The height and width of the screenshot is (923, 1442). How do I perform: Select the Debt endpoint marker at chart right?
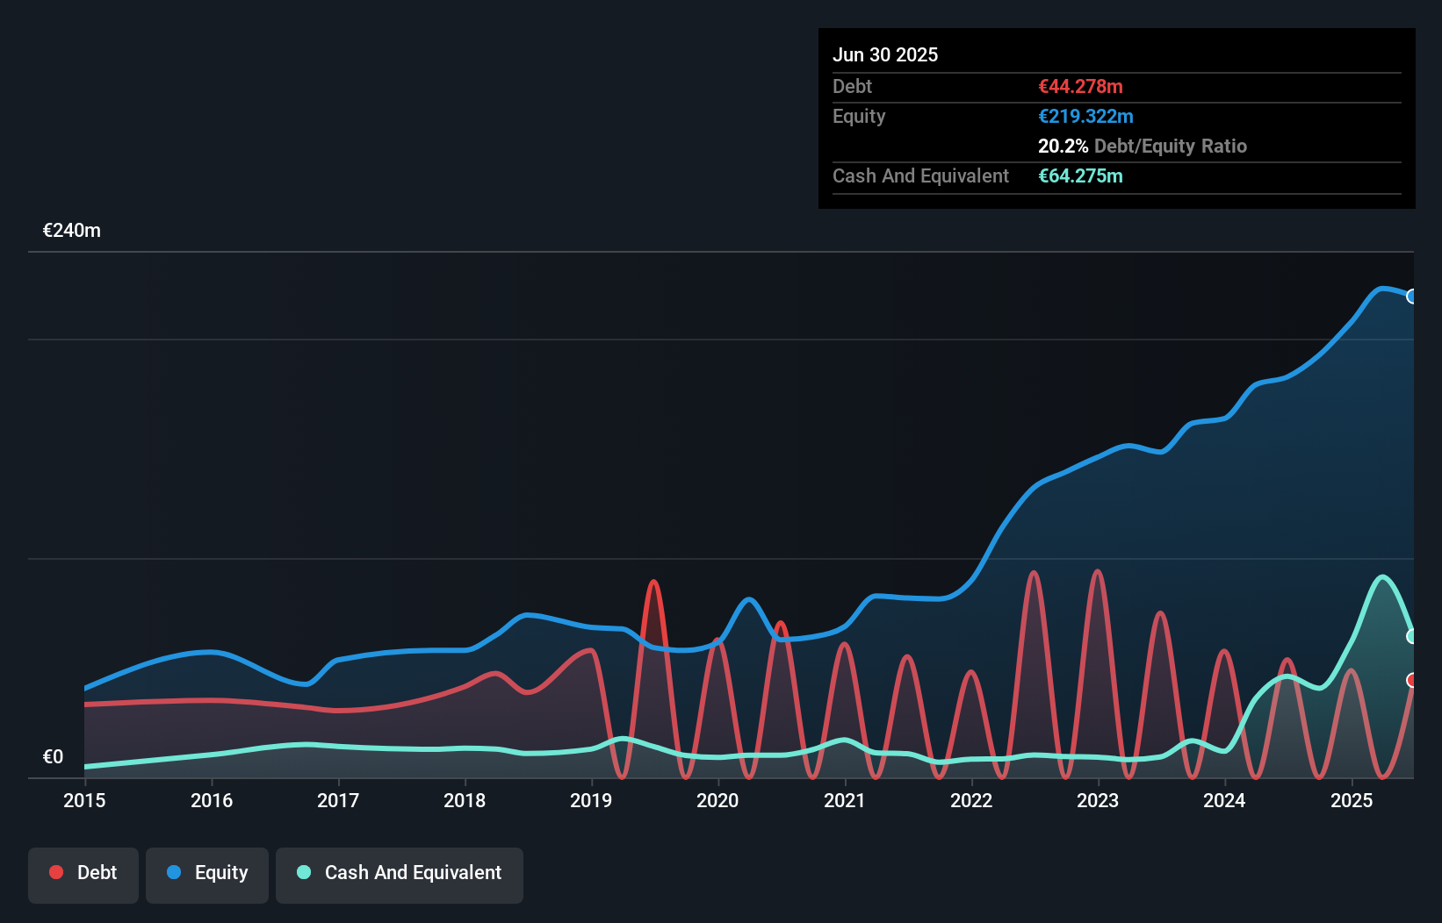1412,677
